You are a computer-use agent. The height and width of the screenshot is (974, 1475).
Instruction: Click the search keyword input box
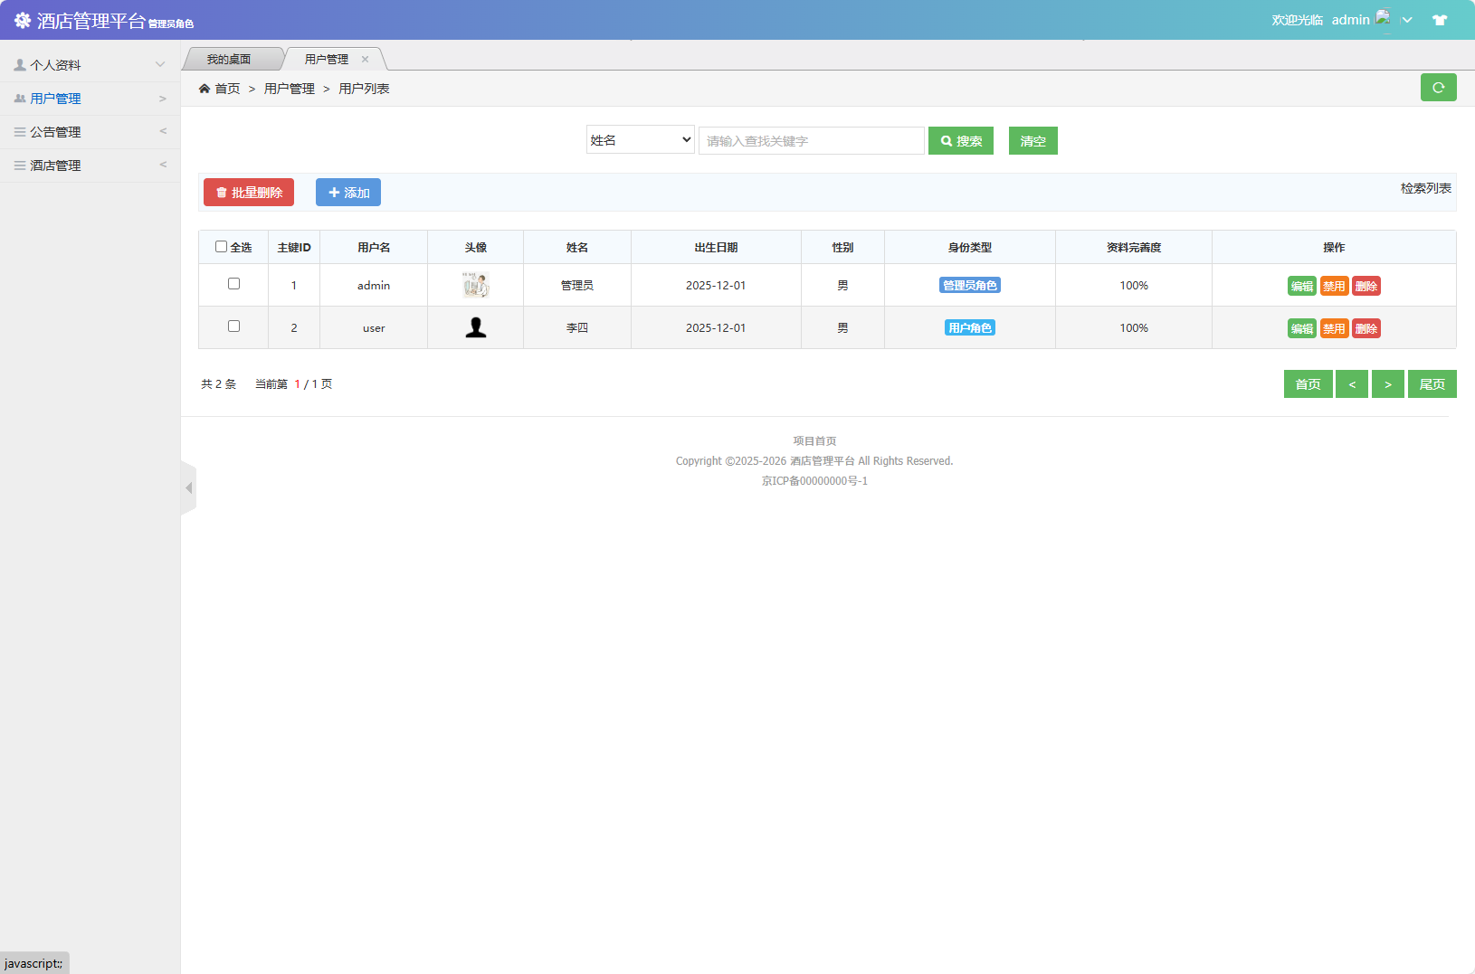(811, 140)
